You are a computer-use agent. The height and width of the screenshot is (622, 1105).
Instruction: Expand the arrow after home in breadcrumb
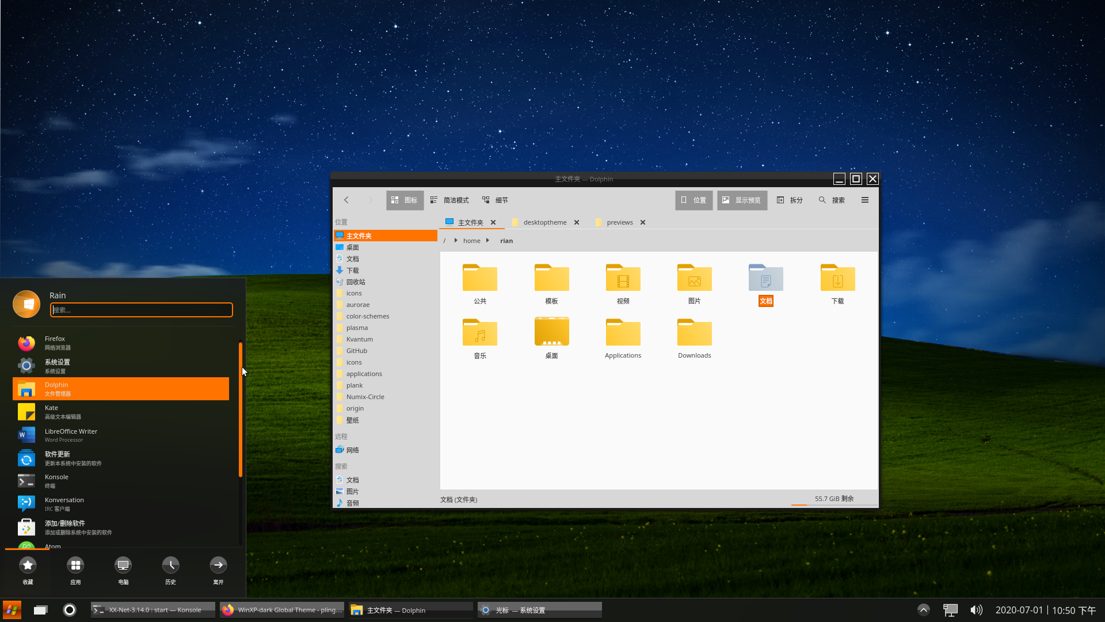[487, 241]
